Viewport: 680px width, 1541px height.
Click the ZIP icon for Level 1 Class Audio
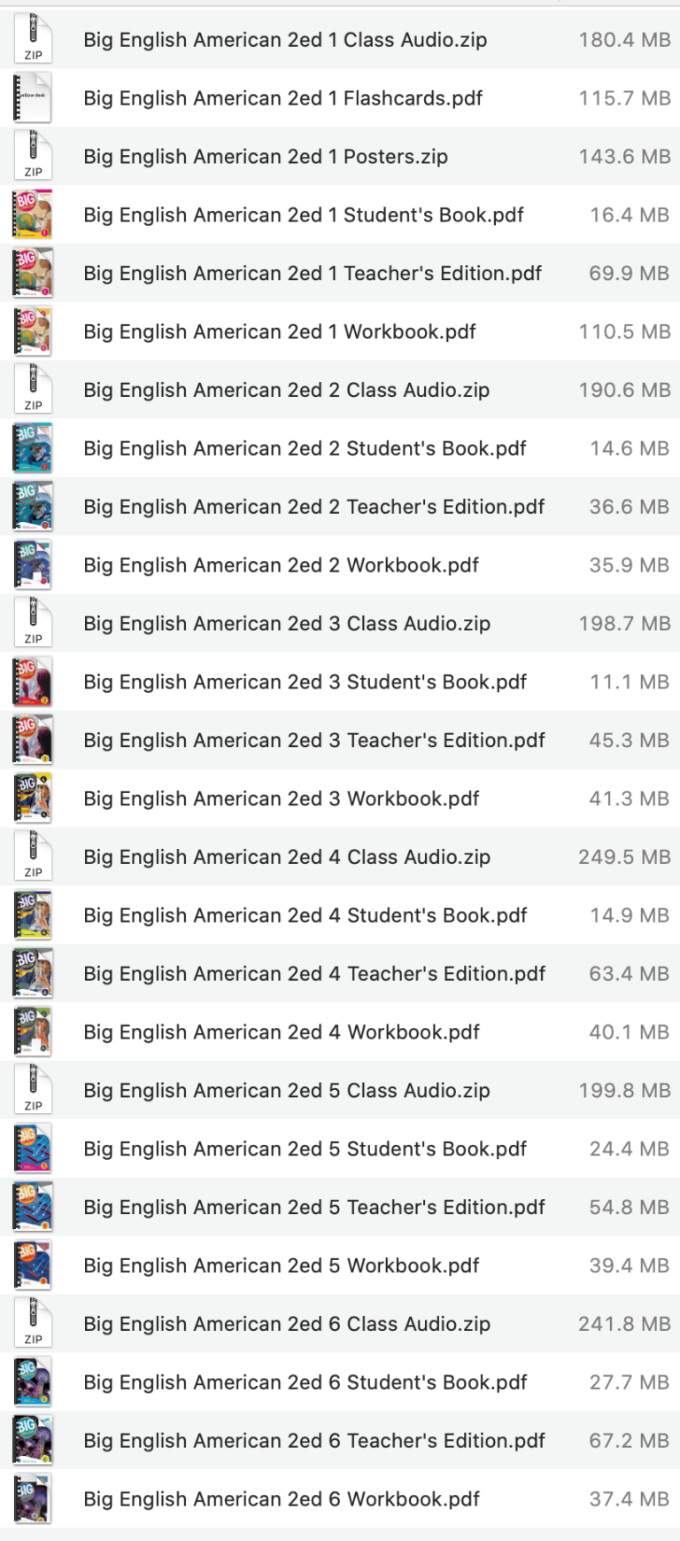pos(32,39)
